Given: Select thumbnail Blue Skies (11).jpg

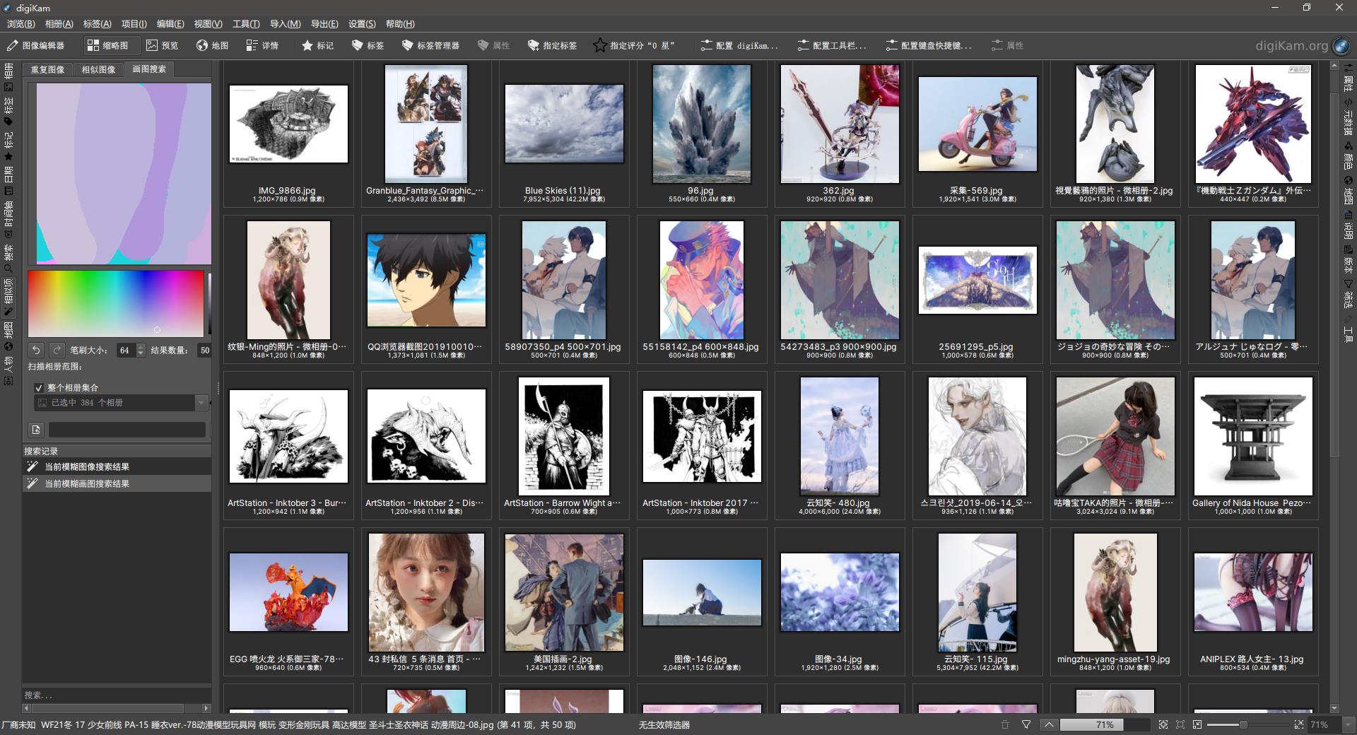Looking at the screenshot, I should (564, 134).
